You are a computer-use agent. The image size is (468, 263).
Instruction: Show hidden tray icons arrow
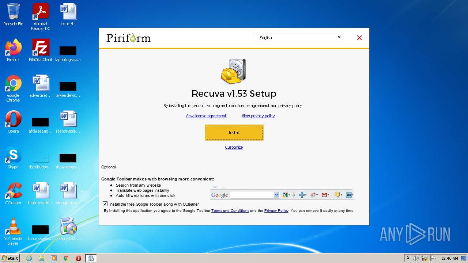coord(408,258)
